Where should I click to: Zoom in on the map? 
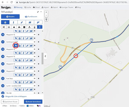[46, 12]
